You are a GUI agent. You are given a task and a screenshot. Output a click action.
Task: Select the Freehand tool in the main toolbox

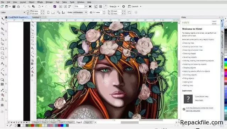2,39
